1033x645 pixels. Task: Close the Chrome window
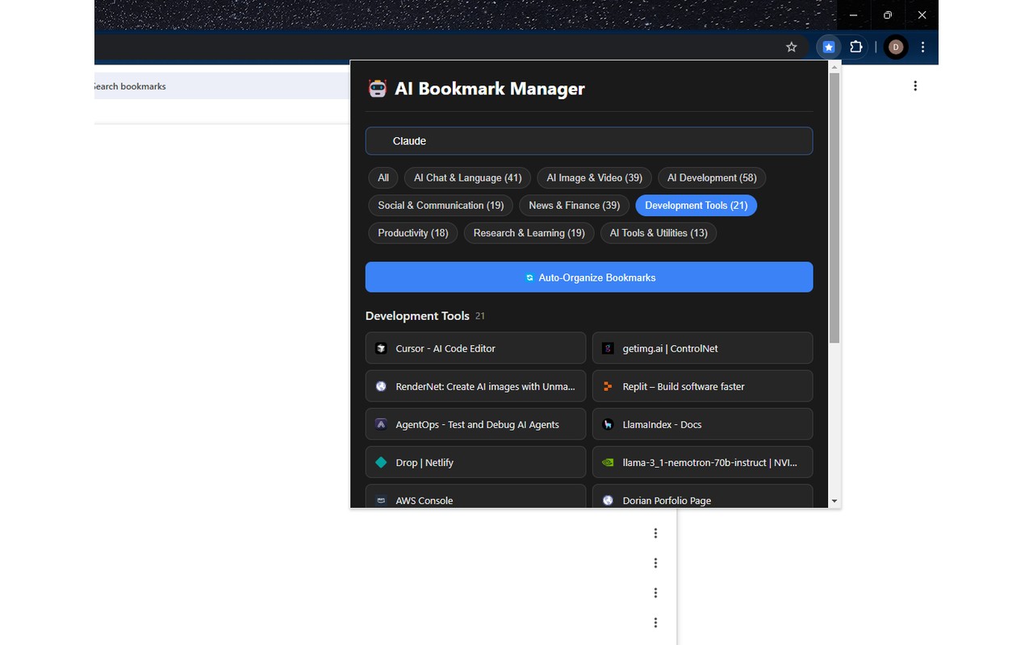922,15
